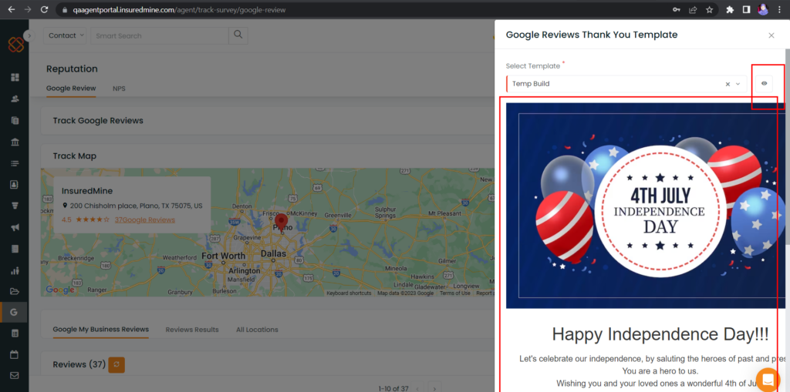Click the 1-10 of 37 pagination text

tap(393, 388)
